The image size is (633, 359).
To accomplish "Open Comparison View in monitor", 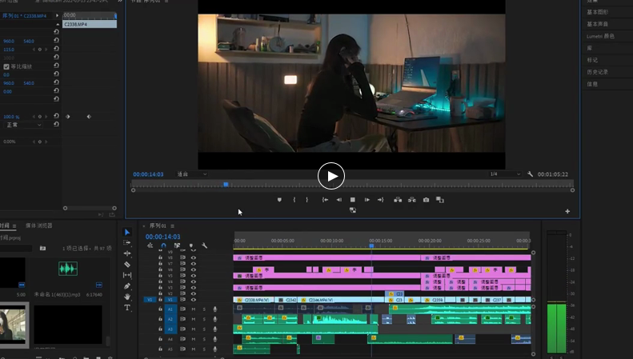I will coord(440,200).
